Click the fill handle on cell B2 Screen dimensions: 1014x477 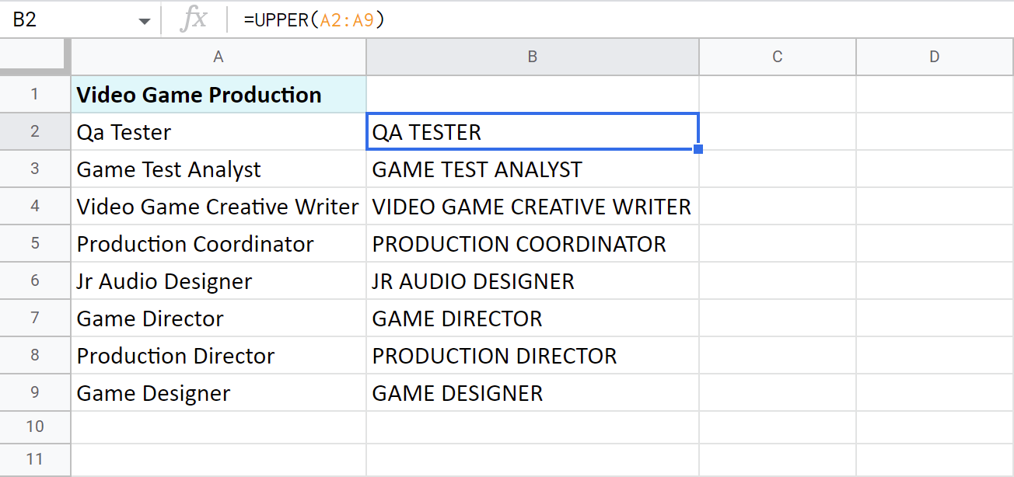pyautogui.click(x=698, y=149)
